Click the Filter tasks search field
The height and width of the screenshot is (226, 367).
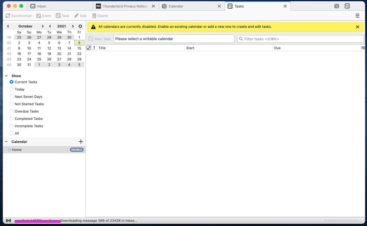301,39
